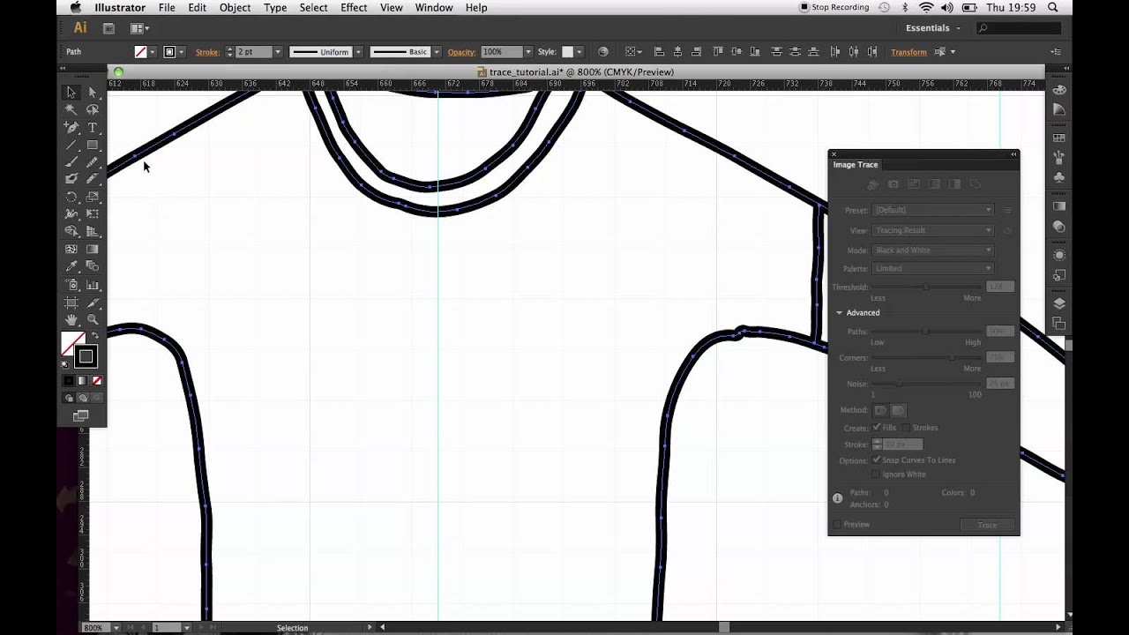Set the toolbox paint mode to None
The width and height of the screenshot is (1129, 635).
(x=97, y=381)
